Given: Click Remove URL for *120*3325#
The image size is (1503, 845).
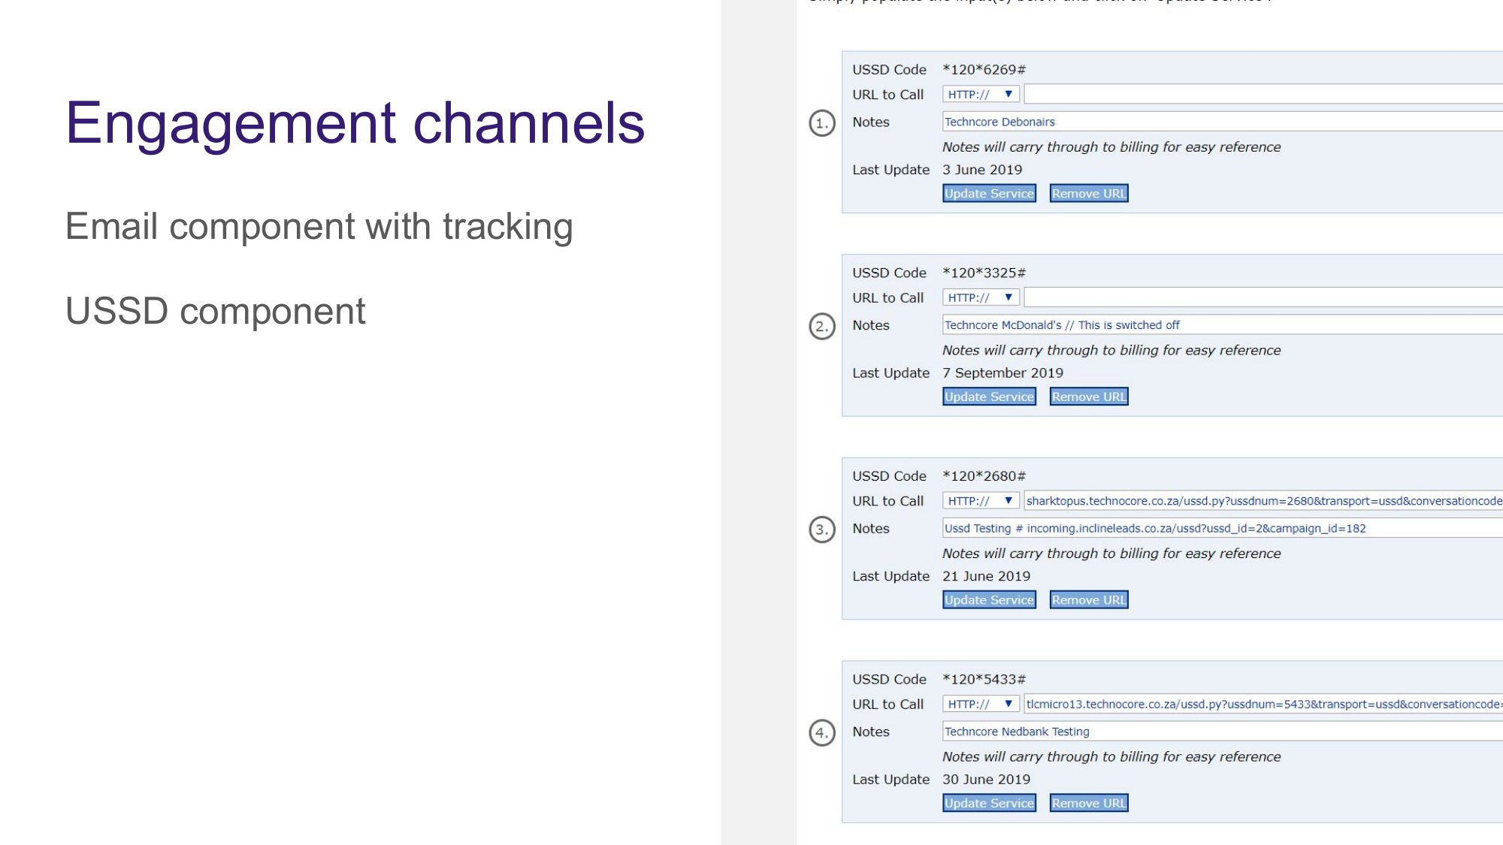Looking at the screenshot, I should click(1088, 396).
